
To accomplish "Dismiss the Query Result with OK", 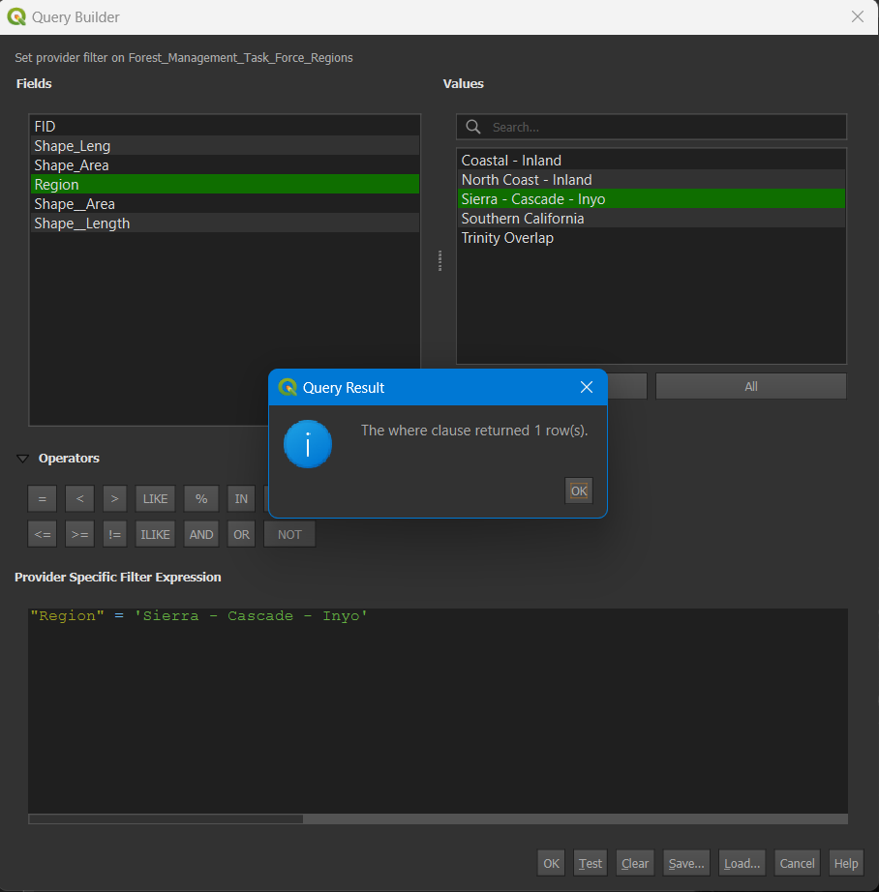I will point(578,491).
